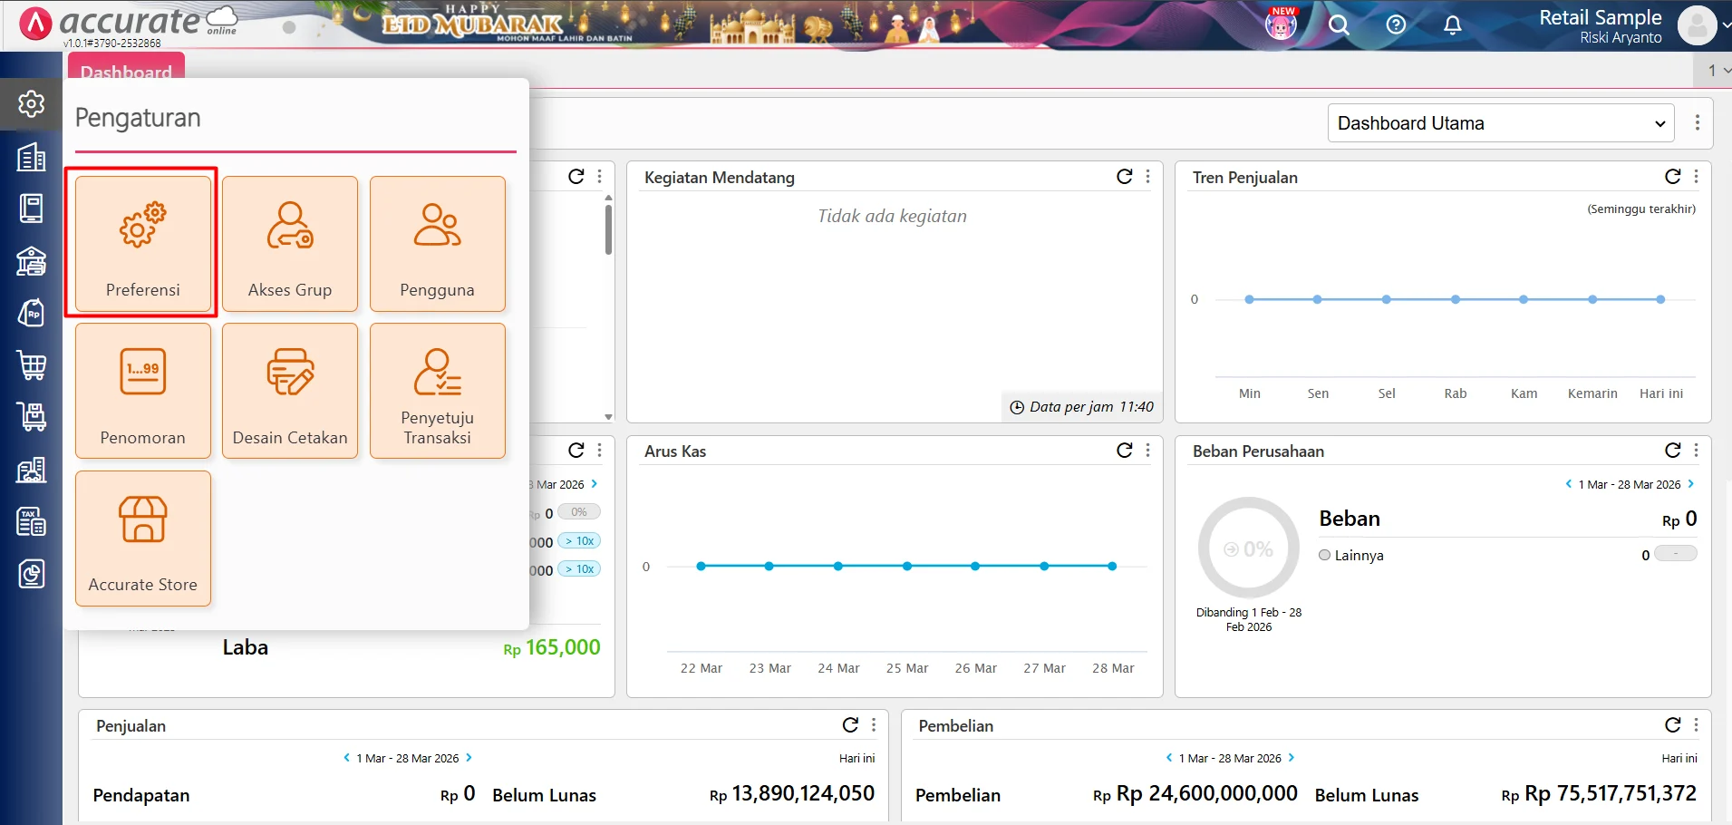This screenshot has width=1732, height=825.
Task: Open the company building sidebar icon
Action: pos(32,158)
